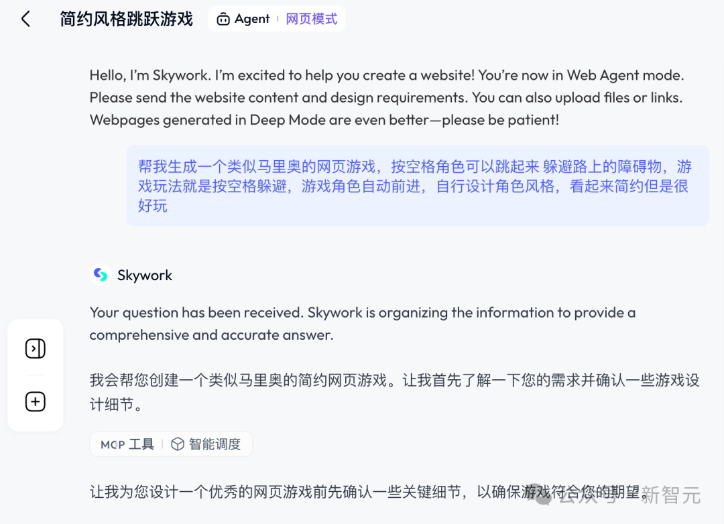Click the Agent robot icon
Screen dimensions: 724x524
[223, 19]
